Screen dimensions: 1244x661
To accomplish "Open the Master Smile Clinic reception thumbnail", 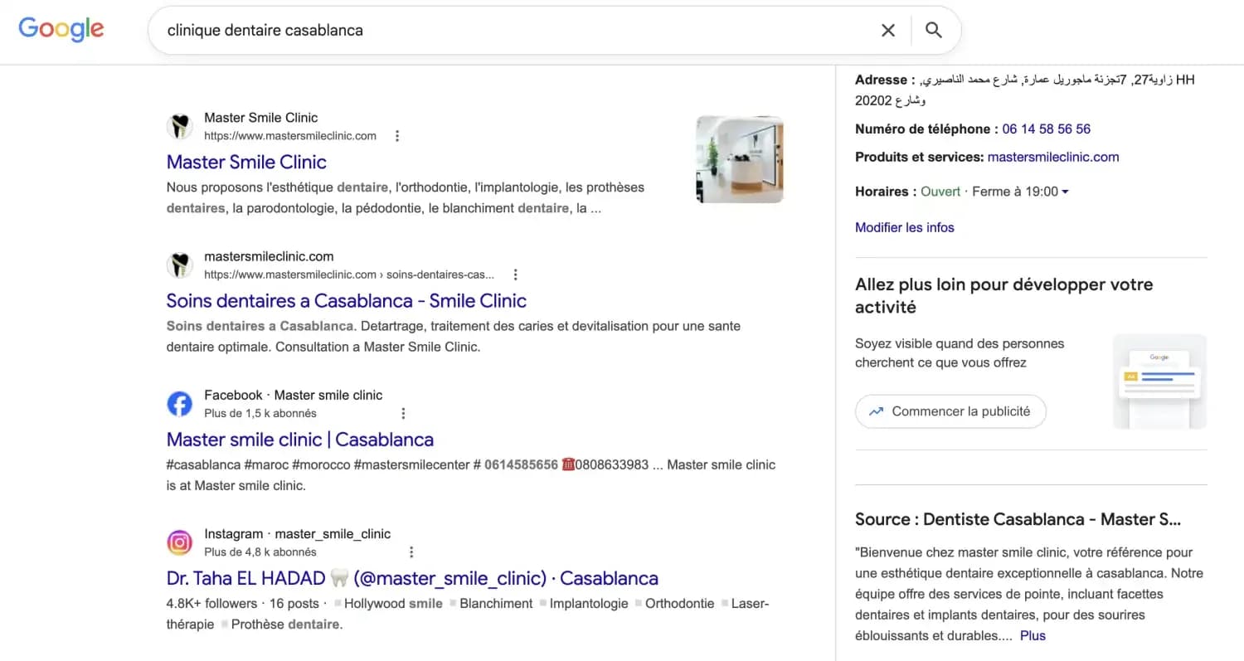I will click(740, 159).
